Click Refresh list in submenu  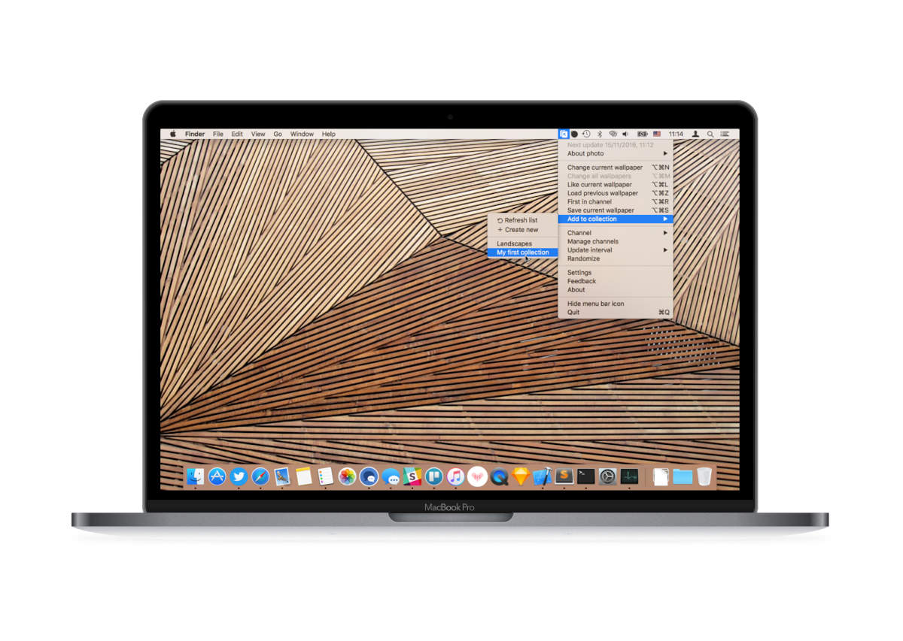[x=523, y=220]
